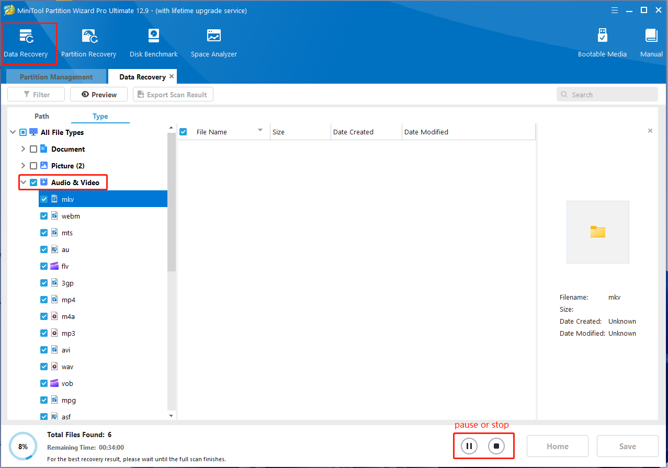This screenshot has height=468, width=668.
Task: Switch to the Type view tab
Action: click(x=100, y=116)
